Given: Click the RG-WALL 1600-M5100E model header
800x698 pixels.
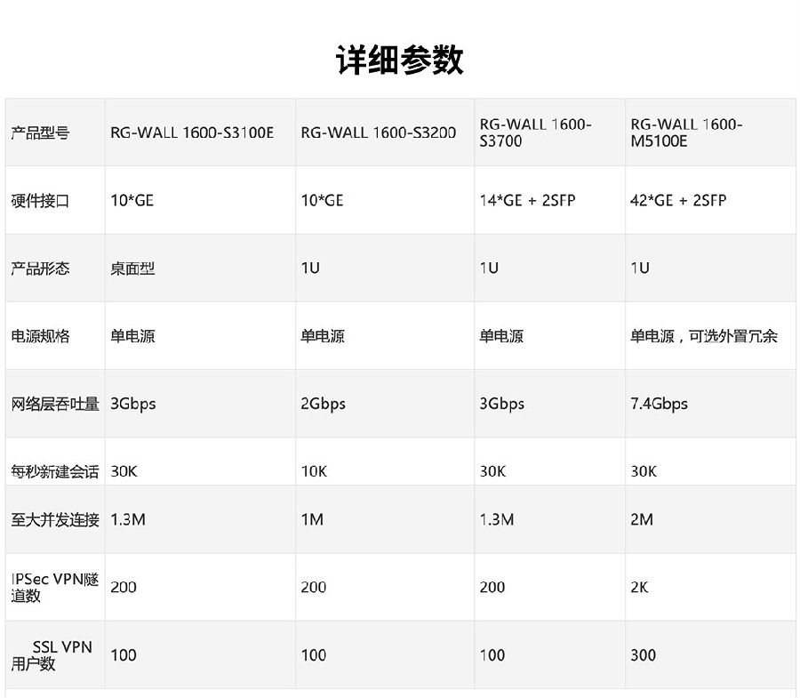Looking at the screenshot, I should 686,132.
